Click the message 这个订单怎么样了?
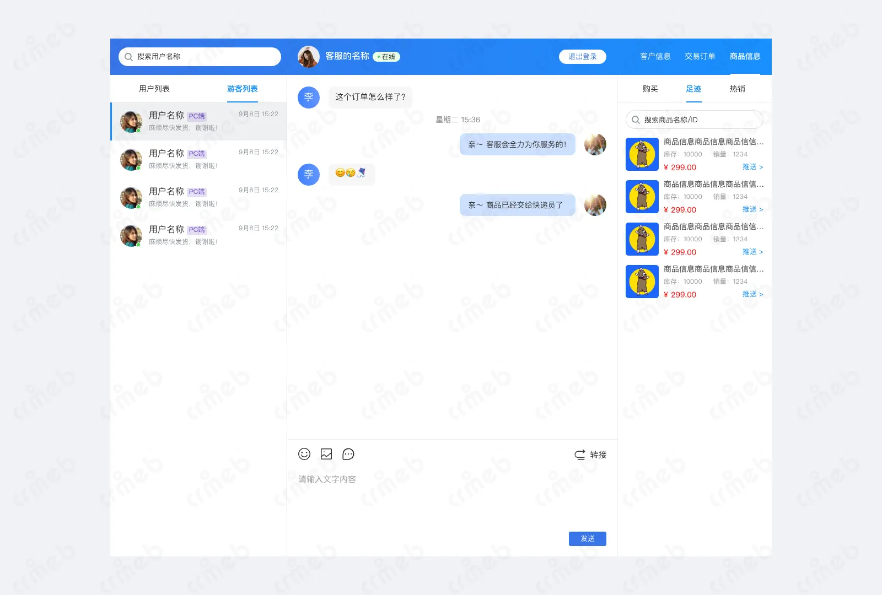This screenshot has height=595, width=882. click(370, 97)
